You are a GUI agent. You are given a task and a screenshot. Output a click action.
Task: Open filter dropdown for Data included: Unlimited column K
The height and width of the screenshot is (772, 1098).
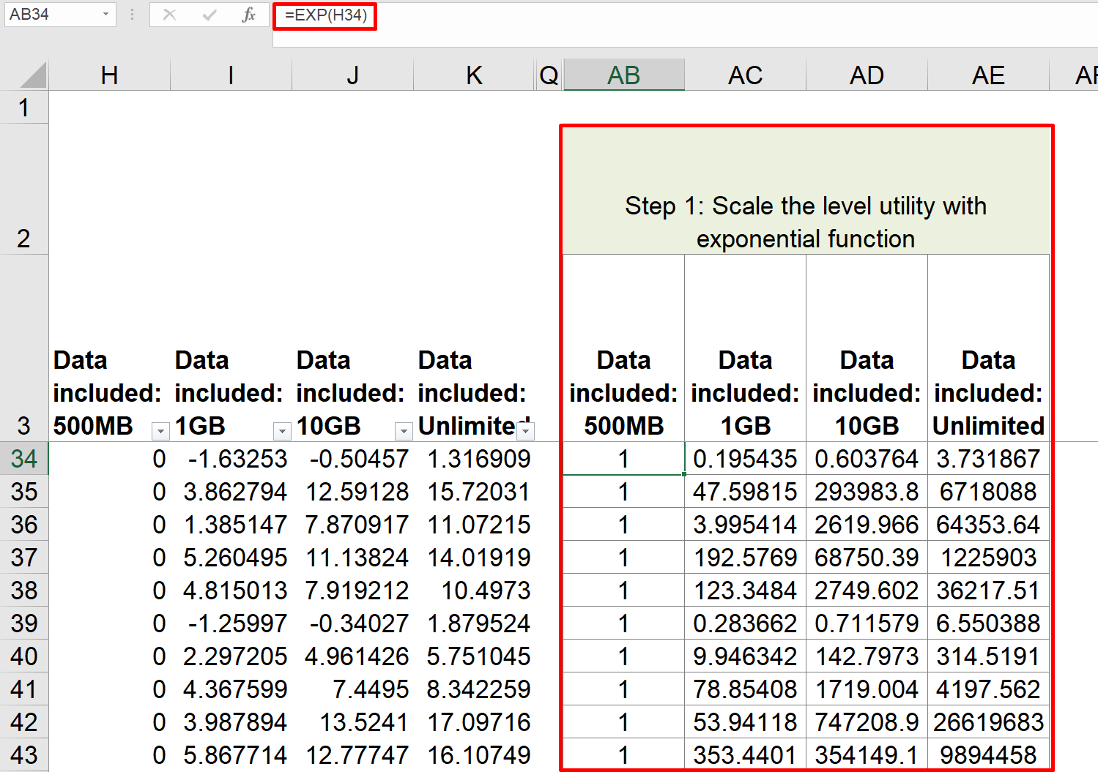tap(525, 431)
